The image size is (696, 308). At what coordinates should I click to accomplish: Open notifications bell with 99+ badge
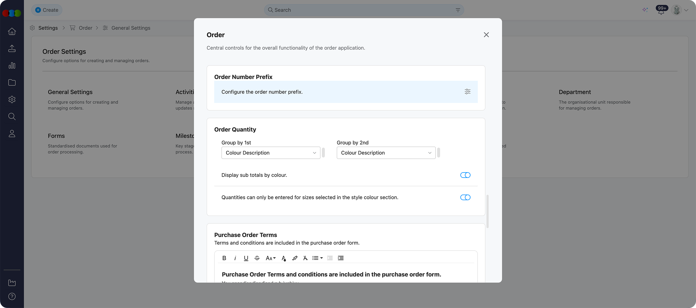coord(661,10)
